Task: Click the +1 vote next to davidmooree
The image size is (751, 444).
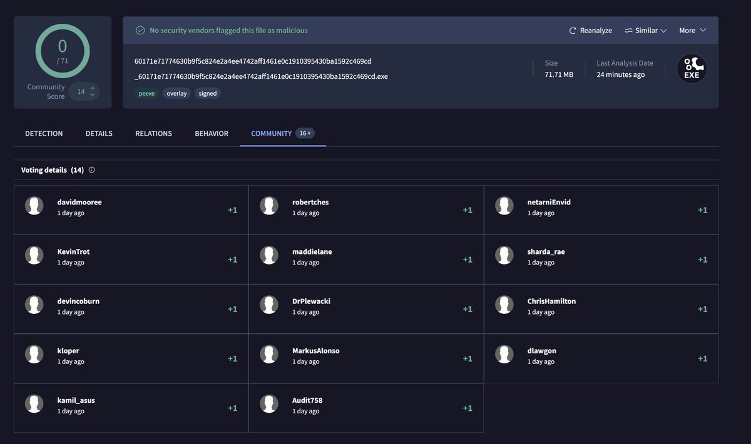Action: [232, 210]
